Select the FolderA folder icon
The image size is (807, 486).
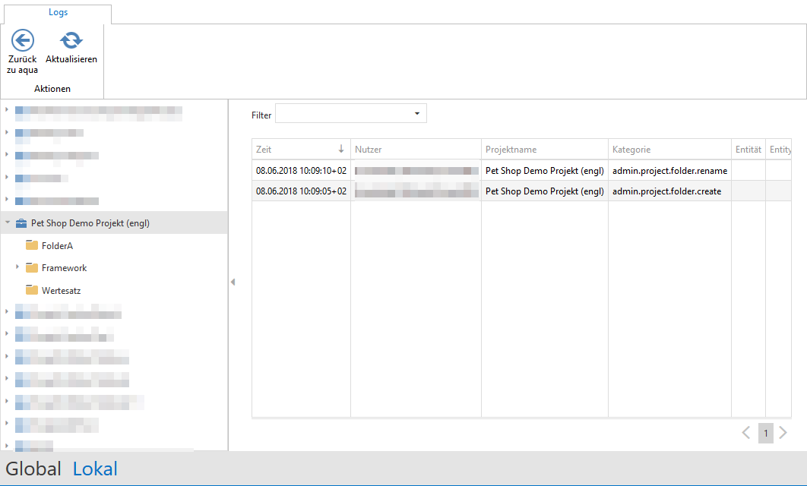[x=32, y=245]
